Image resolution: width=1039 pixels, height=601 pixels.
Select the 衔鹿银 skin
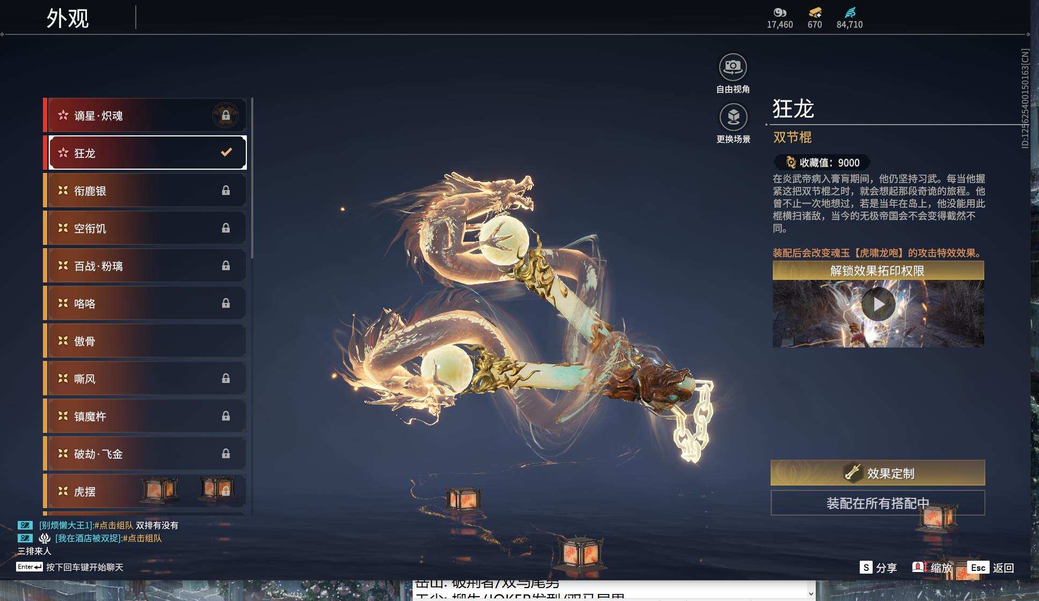[x=145, y=190]
